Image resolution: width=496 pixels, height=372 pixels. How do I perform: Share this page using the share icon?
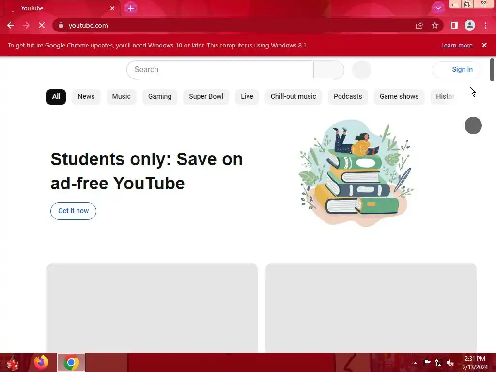pyautogui.click(x=419, y=25)
